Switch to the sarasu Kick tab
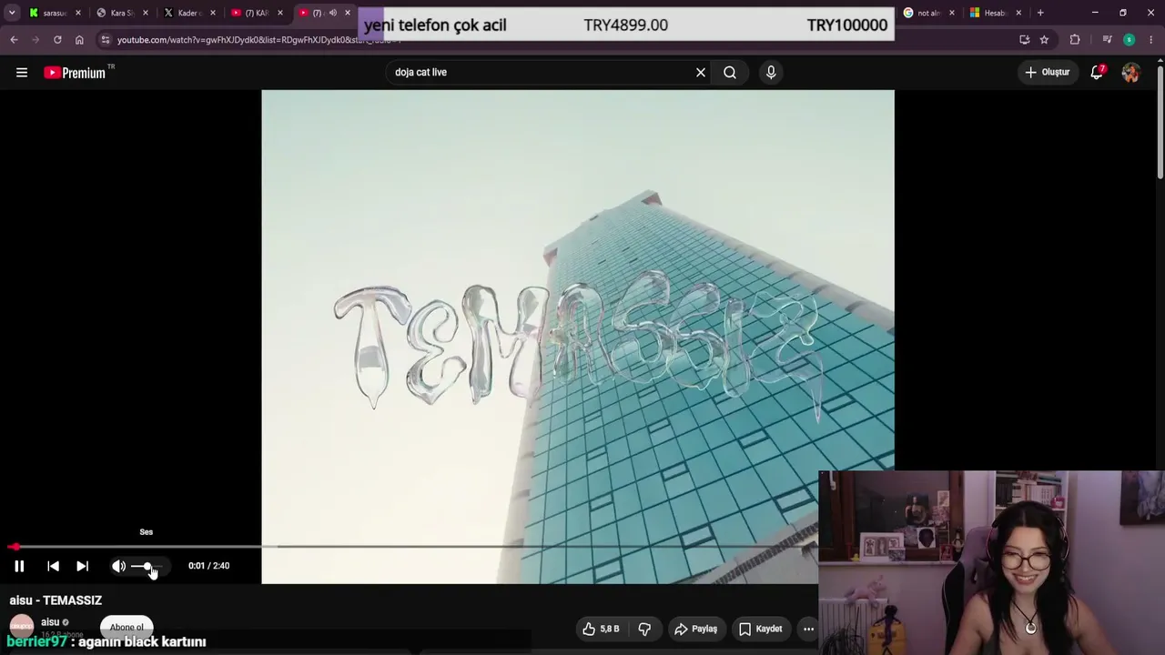 tap(55, 13)
